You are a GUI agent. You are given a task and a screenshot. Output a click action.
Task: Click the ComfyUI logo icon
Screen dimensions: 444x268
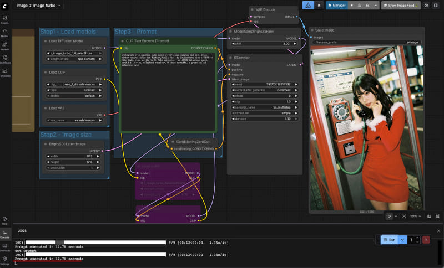(5, 6)
